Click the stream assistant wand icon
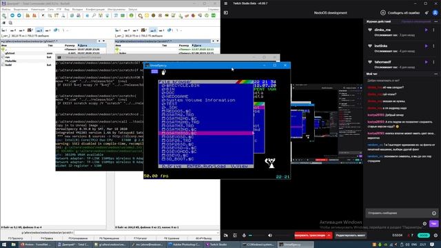This screenshot has height=248, width=441. pos(427,12)
